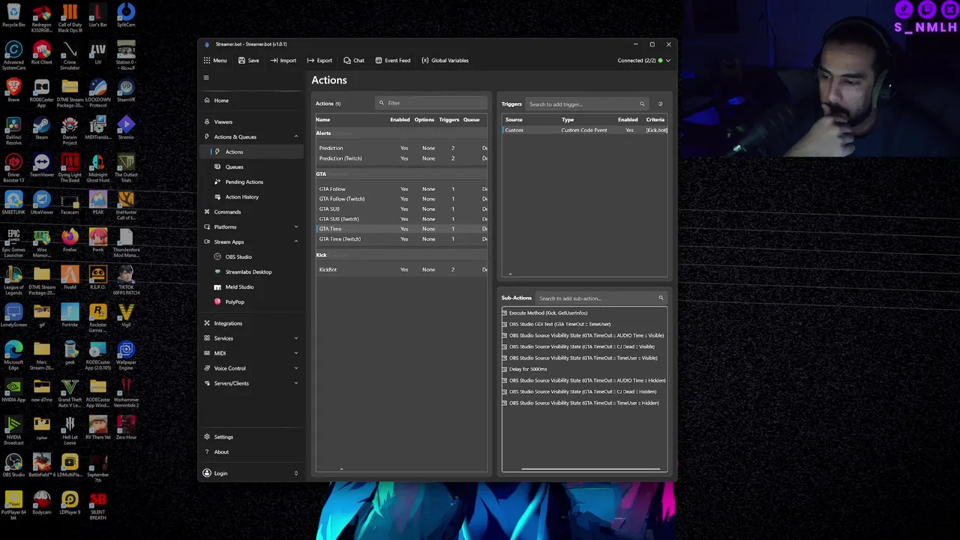The height and width of the screenshot is (540, 960).
Task: Toggle checkbox for TimeUser Hidden sub-action
Action: tap(505, 403)
